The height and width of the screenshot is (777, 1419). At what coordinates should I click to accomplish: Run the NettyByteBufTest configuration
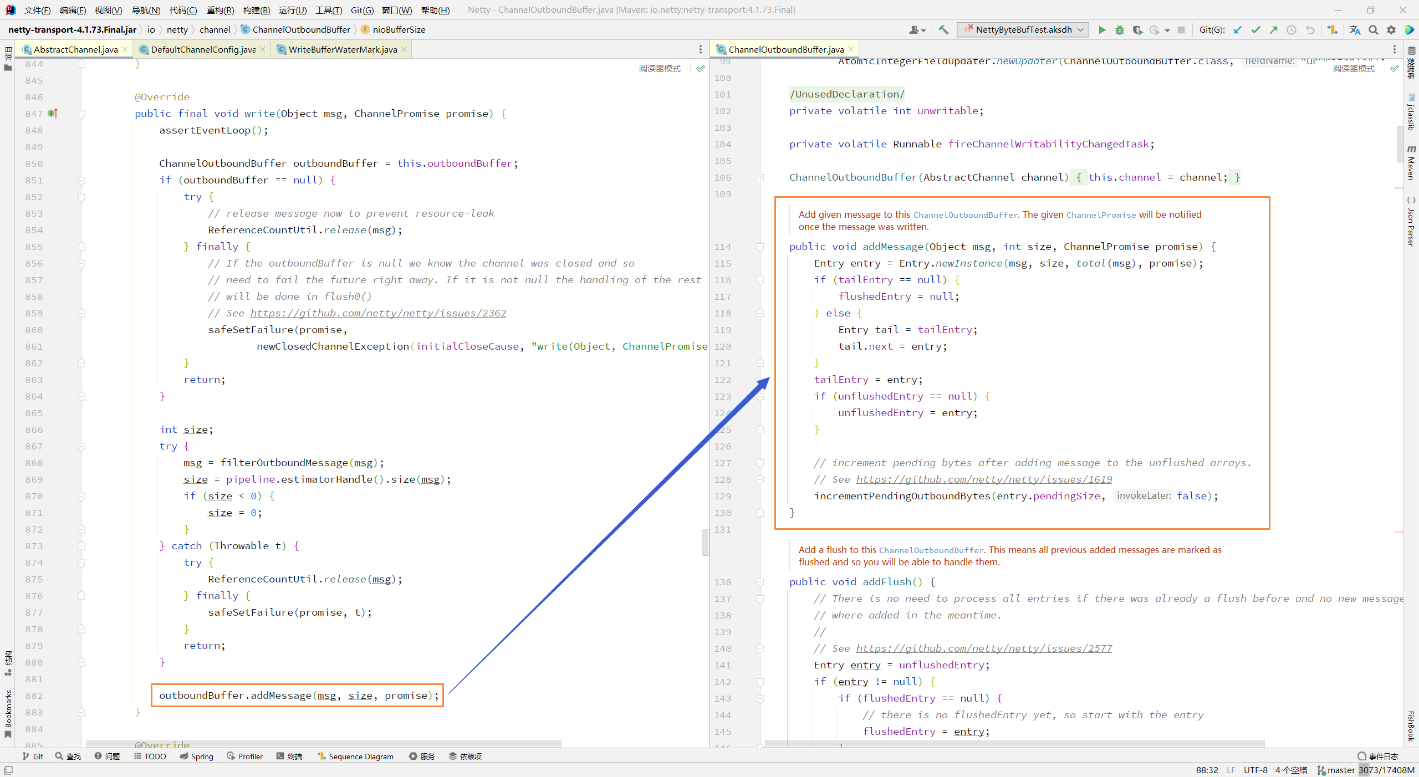tap(1102, 30)
